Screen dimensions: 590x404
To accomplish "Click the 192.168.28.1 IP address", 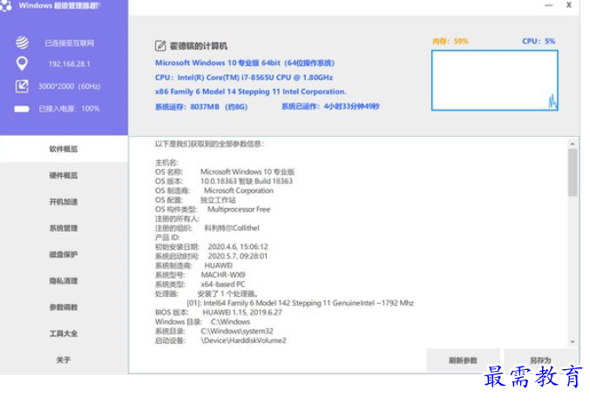I will (69, 64).
